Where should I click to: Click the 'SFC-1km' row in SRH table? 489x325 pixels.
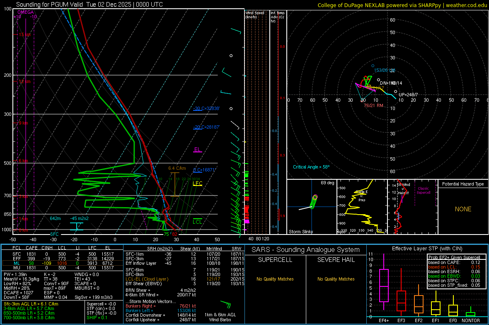185,254
